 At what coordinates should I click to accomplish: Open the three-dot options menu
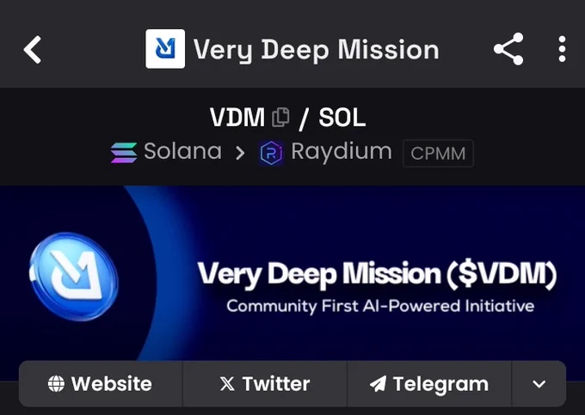[563, 49]
